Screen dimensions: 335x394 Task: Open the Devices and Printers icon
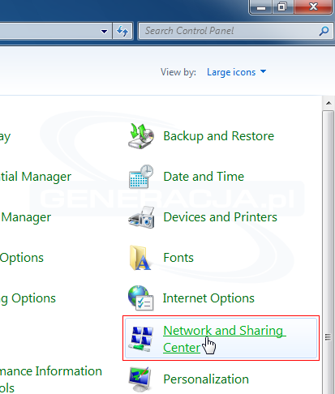tap(141, 217)
